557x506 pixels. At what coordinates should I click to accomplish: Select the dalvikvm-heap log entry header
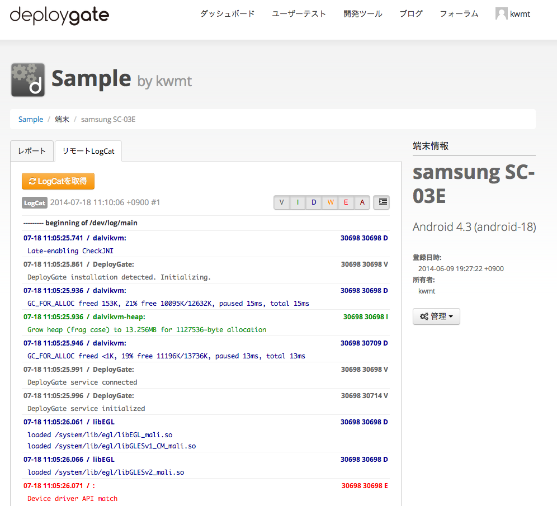(206, 316)
